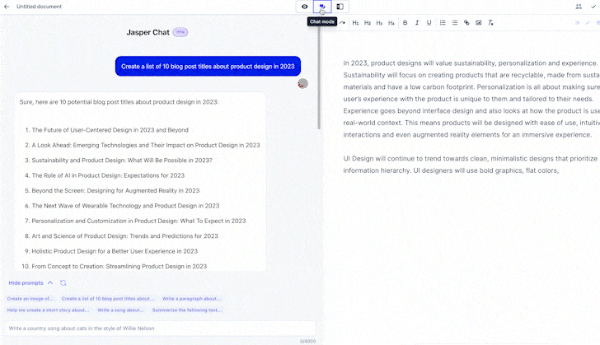Screen dimensions: 600x345
Task: Click title 'The Future of User-Centered Design'
Action: (x=110, y=130)
